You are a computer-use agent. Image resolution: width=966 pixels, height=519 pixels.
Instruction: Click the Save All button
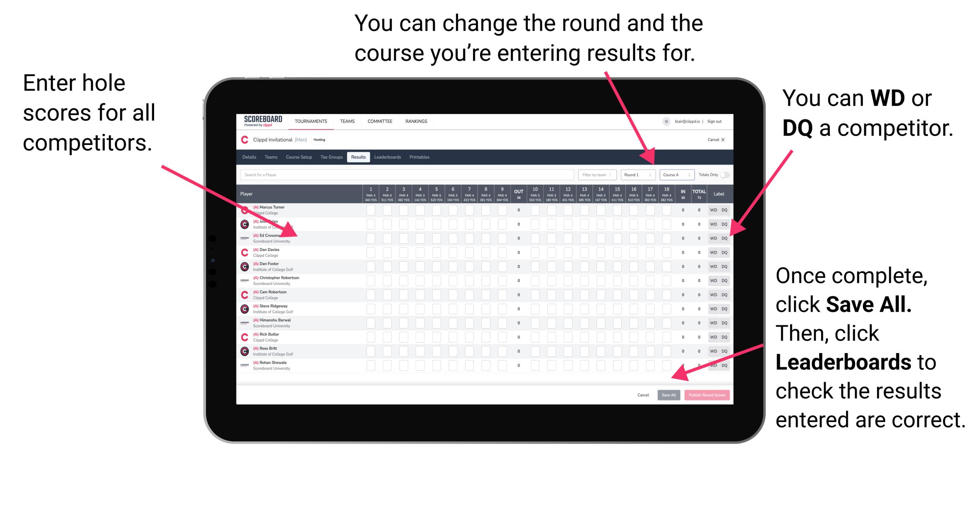[667, 394]
